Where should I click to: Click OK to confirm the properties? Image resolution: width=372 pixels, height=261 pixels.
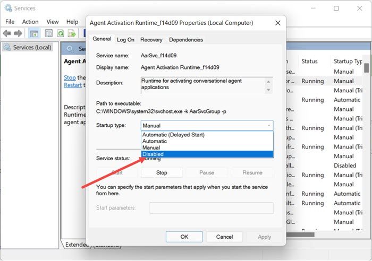pyautogui.click(x=184, y=237)
